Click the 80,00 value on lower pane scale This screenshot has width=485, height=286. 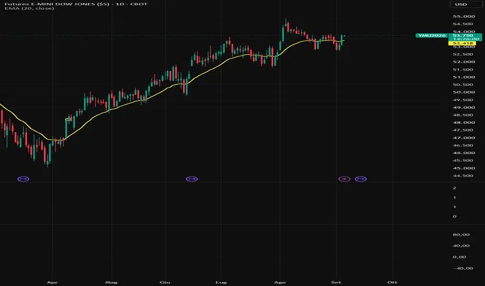pyautogui.click(x=461, y=235)
